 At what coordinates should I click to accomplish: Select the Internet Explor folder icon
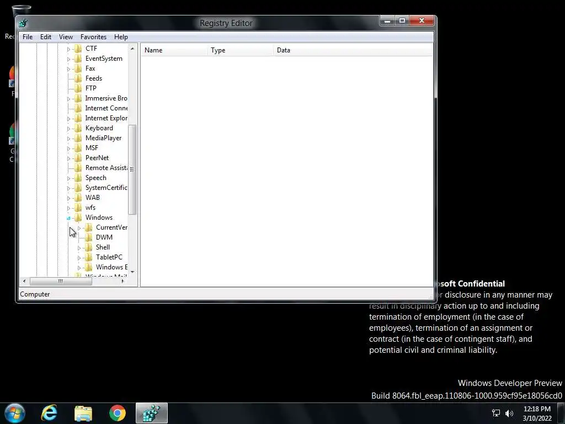78,118
